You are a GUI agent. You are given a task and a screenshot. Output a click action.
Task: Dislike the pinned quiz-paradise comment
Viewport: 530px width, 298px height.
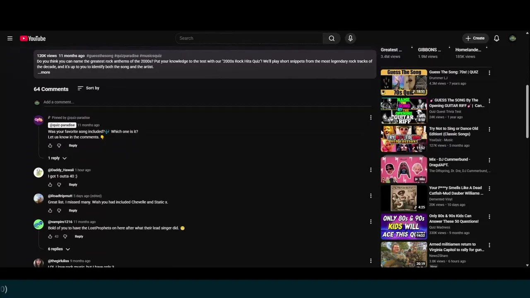point(59,146)
